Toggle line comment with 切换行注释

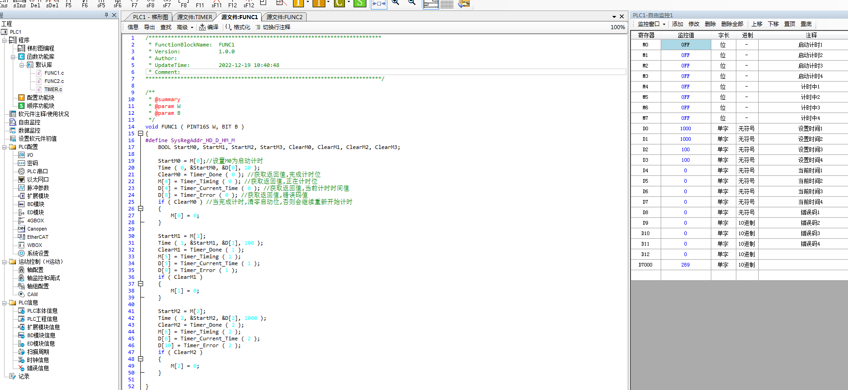click(272, 27)
